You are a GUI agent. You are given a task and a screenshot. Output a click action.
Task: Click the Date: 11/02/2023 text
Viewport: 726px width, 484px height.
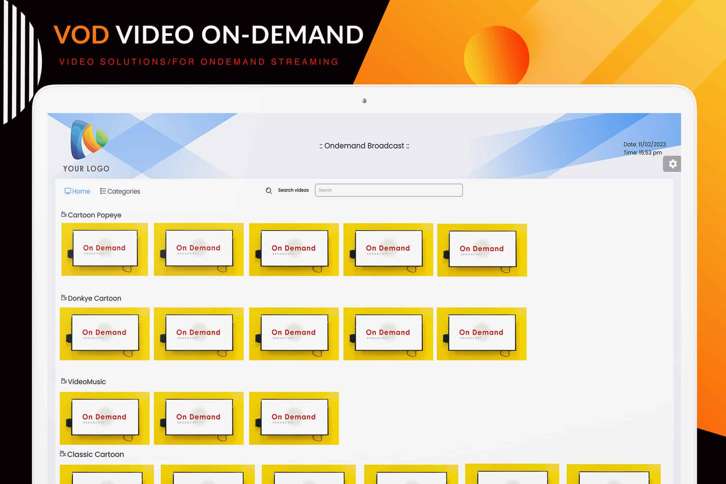644,144
